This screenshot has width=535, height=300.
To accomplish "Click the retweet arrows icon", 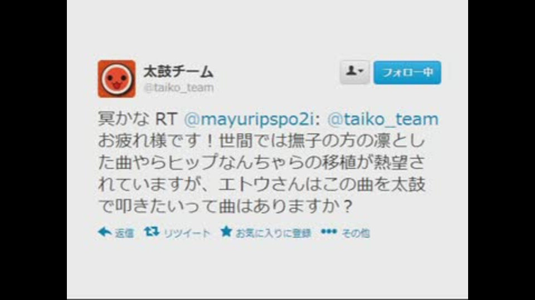I will click(x=152, y=232).
